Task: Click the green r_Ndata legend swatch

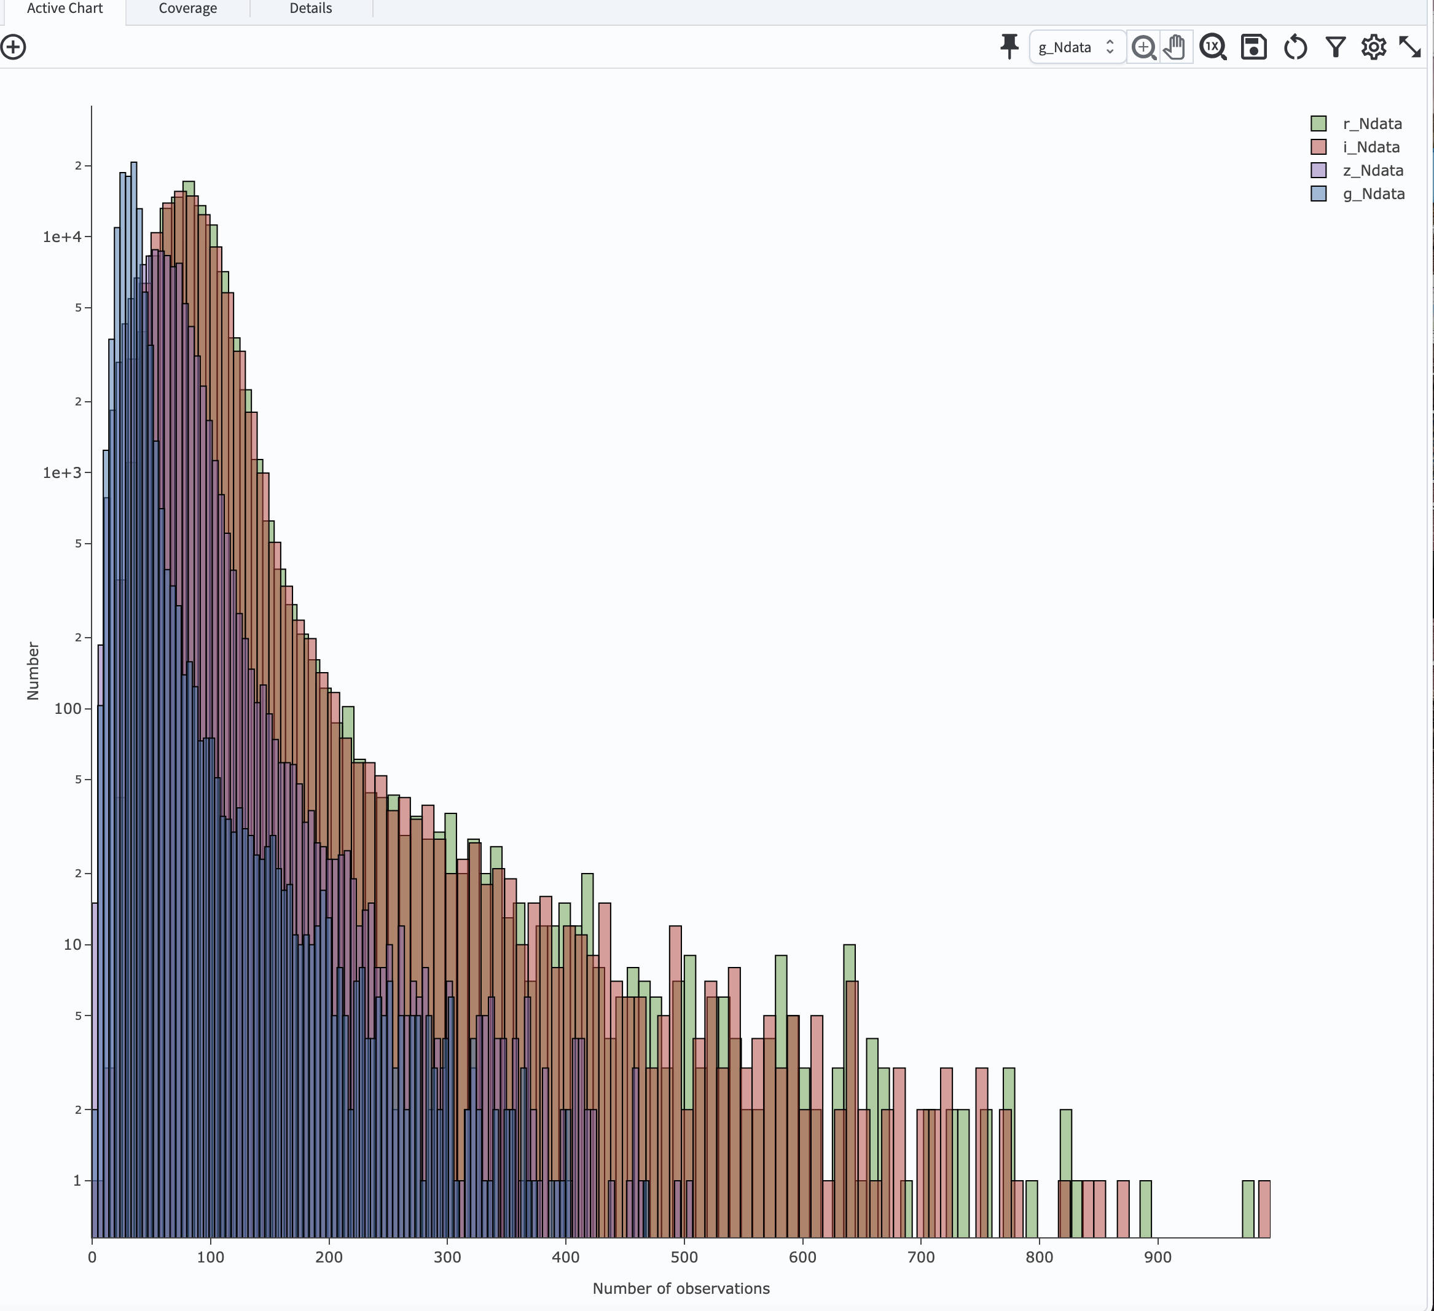Action: (1318, 123)
